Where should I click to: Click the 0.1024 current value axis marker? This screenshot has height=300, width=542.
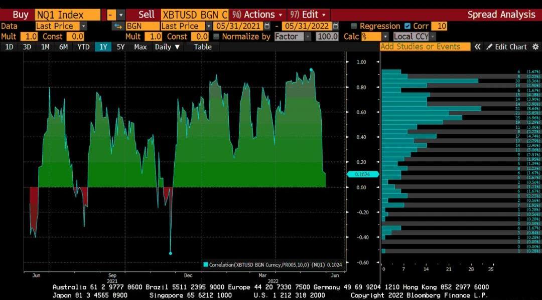coord(359,174)
